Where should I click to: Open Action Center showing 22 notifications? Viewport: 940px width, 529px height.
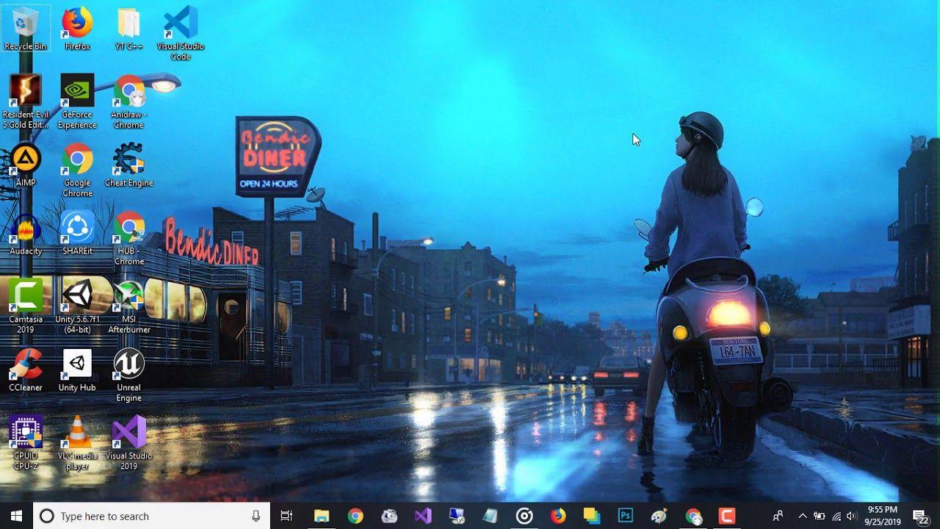(919, 516)
